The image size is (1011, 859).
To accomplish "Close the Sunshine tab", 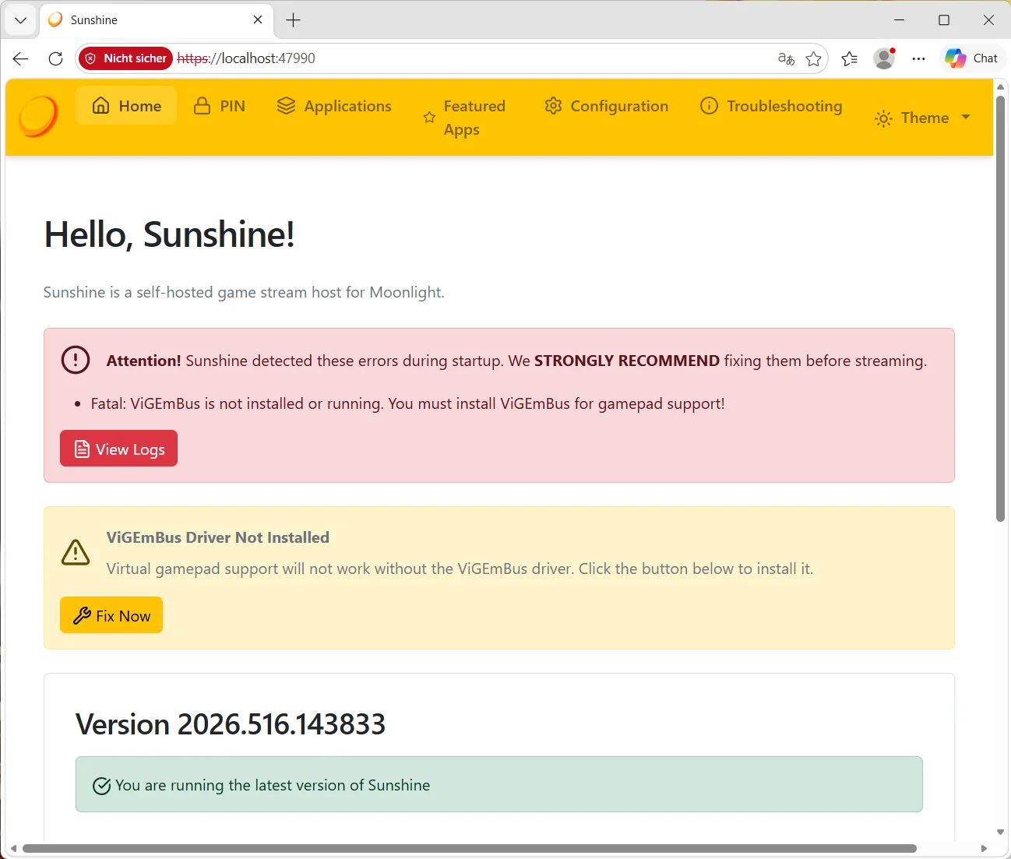I will [x=258, y=19].
